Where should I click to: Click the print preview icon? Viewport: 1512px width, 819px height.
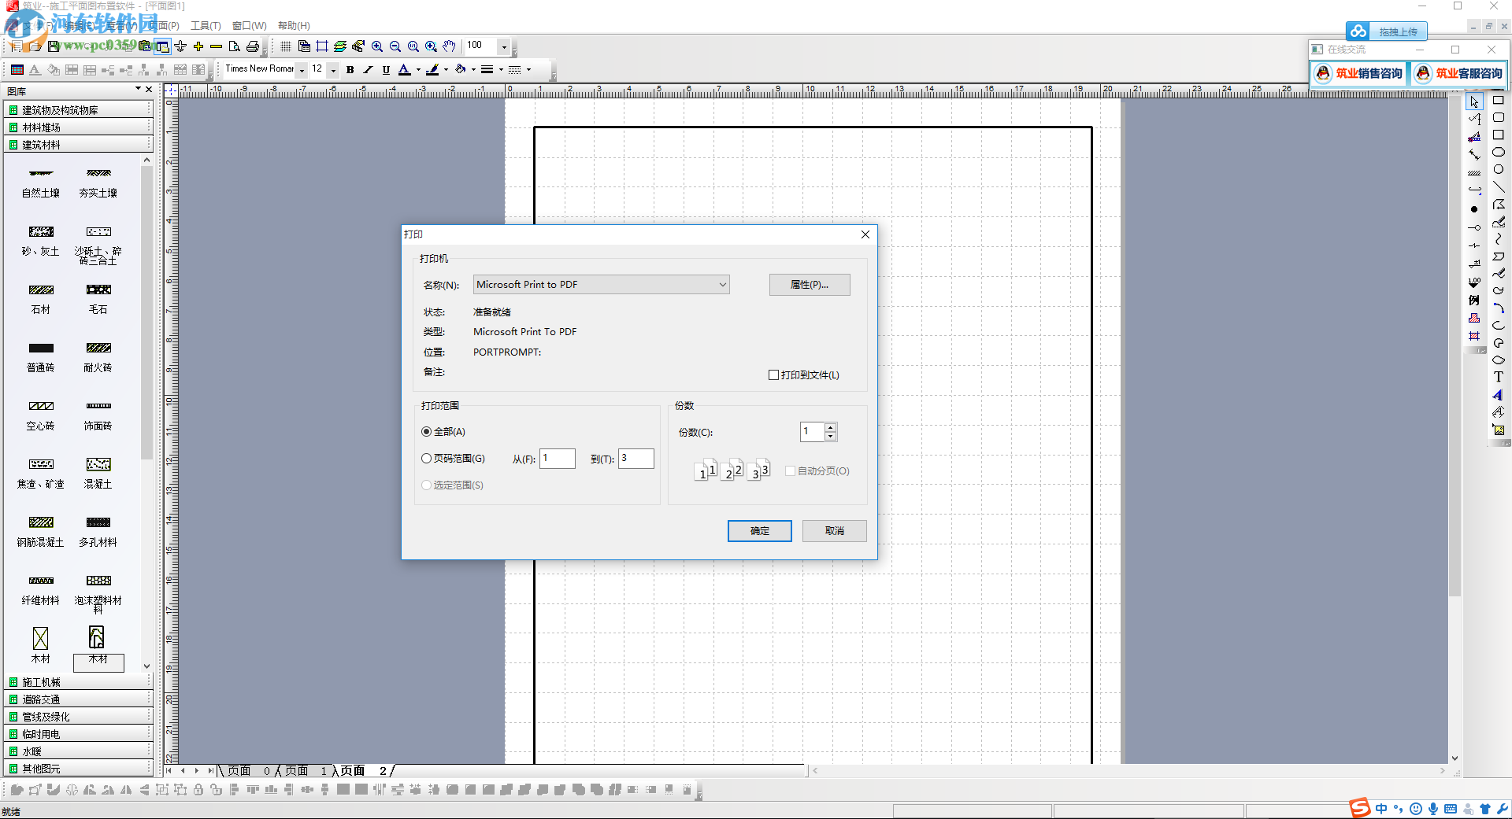(235, 46)
